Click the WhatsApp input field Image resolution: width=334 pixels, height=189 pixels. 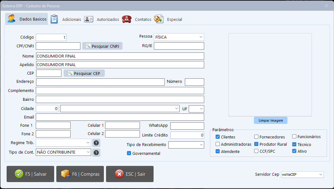[187, 126]
